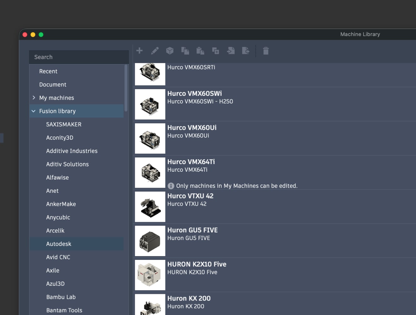Click the Huron GU5 FIVE thumbnail
This screenshot has height=315, width=416.
coord(150,241)
